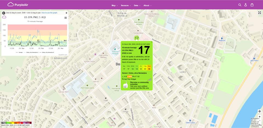Click the Bato Petrol gas station marker

(x=254, y=58)
